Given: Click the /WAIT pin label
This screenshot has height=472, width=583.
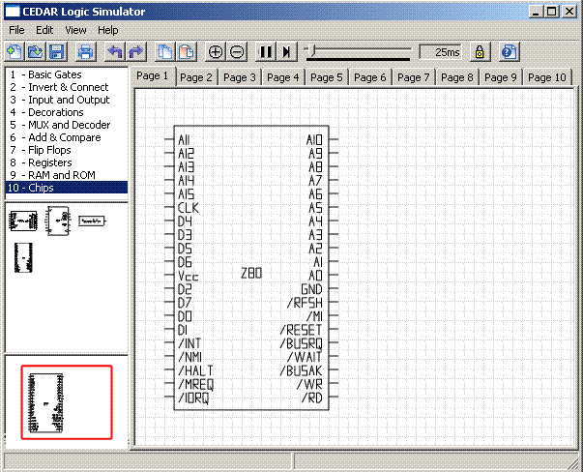Looking at the screenshot, I should tap(305, 357).
